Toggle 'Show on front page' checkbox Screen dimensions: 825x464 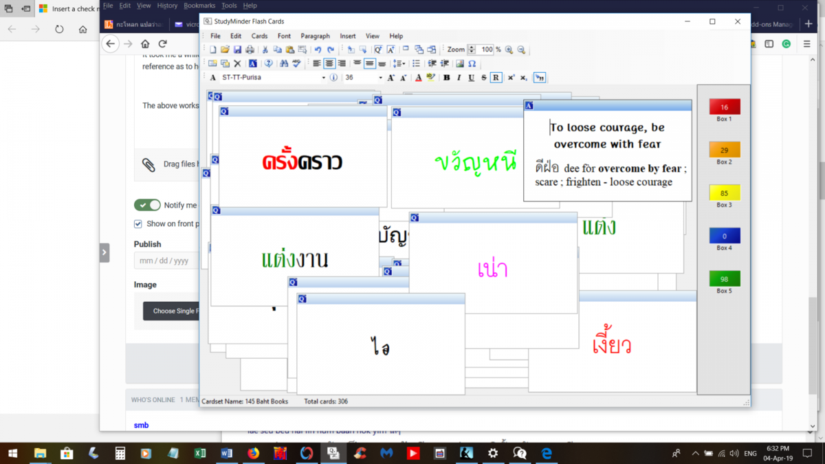(138, 223)
